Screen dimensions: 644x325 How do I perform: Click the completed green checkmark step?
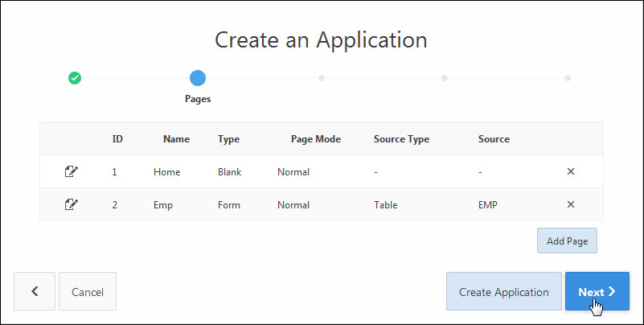coord(75,78)
